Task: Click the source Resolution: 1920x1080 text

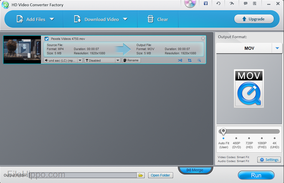Action: pos(89,53)
